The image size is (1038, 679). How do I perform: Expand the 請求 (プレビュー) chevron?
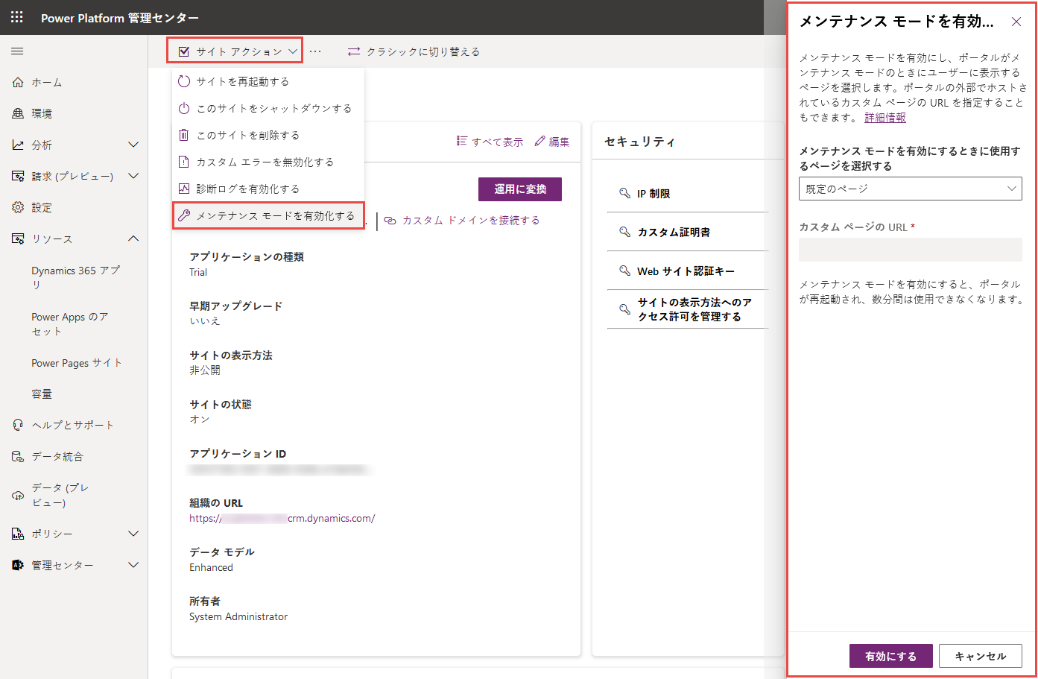(x=133, y=176)
